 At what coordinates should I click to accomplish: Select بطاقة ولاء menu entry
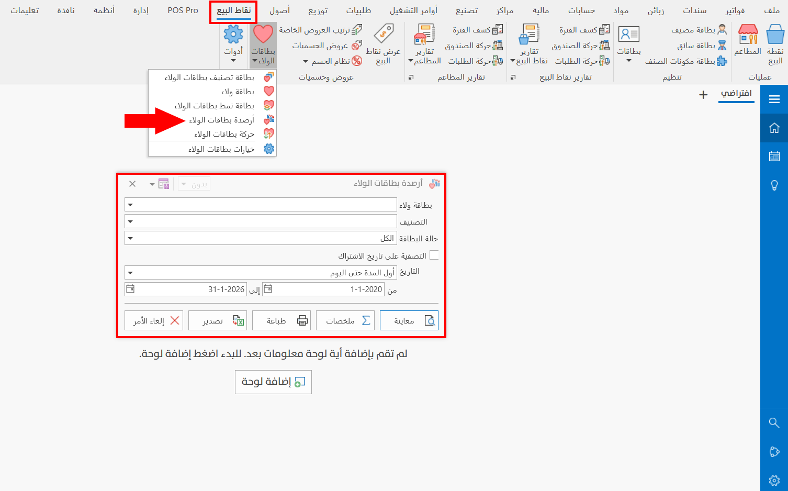coord(212,92)
